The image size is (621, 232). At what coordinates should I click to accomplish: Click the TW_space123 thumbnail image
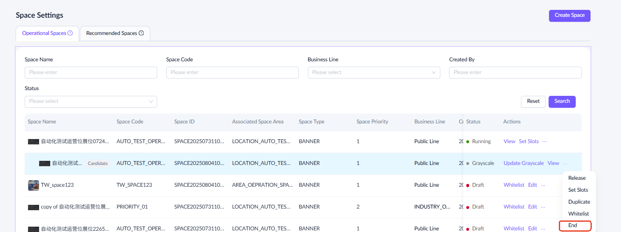pyautogui.click(x=33, y=185)
